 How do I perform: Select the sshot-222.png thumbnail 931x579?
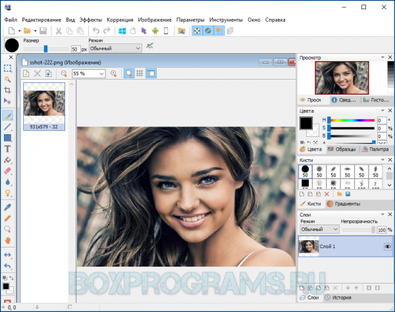coord(44,106)
